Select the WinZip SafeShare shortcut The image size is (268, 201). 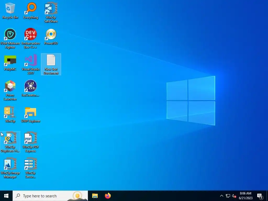(x=51, y=13)
